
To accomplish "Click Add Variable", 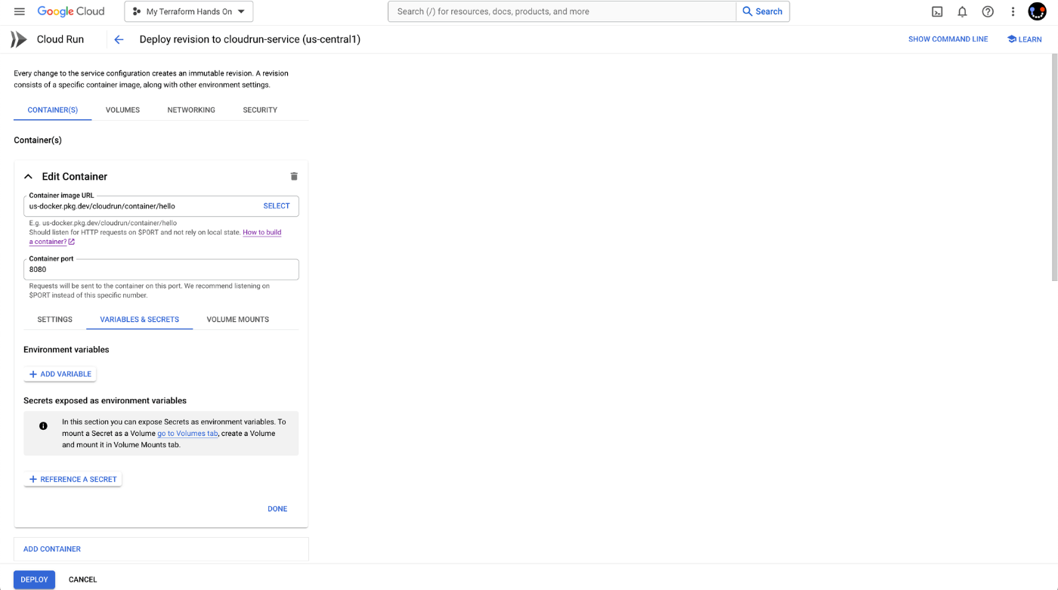I will [60, 374].
